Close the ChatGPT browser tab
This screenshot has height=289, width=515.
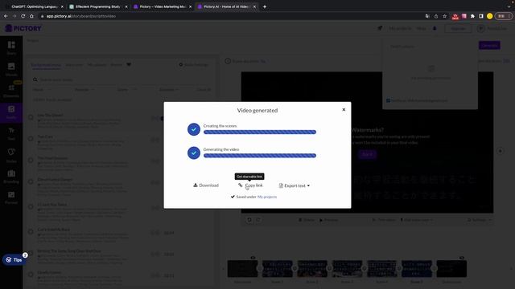click(62, 6)
